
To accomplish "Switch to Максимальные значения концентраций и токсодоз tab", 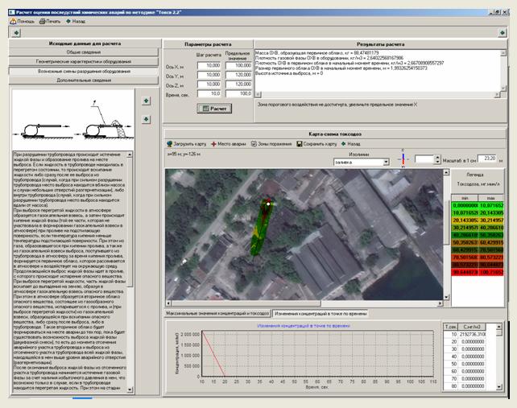I will [216, 312].
